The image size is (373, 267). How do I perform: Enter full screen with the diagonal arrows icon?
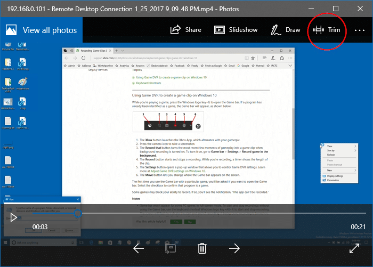354,248
